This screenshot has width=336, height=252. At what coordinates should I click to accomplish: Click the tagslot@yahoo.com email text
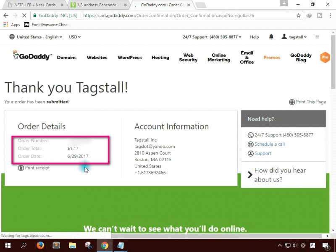[155, 147]
